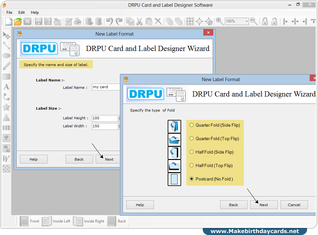Click the database add icon

coord(89,21)
